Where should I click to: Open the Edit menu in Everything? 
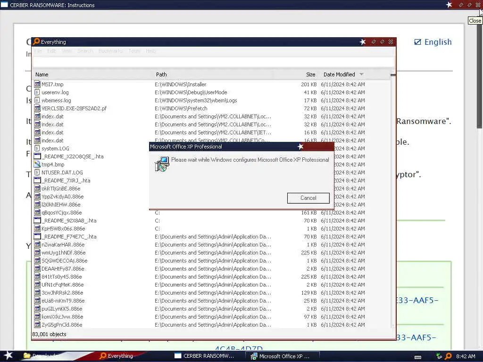point(51,51)
